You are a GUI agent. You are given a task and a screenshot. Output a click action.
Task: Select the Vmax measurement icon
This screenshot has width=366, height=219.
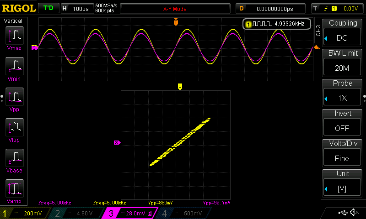15,36
